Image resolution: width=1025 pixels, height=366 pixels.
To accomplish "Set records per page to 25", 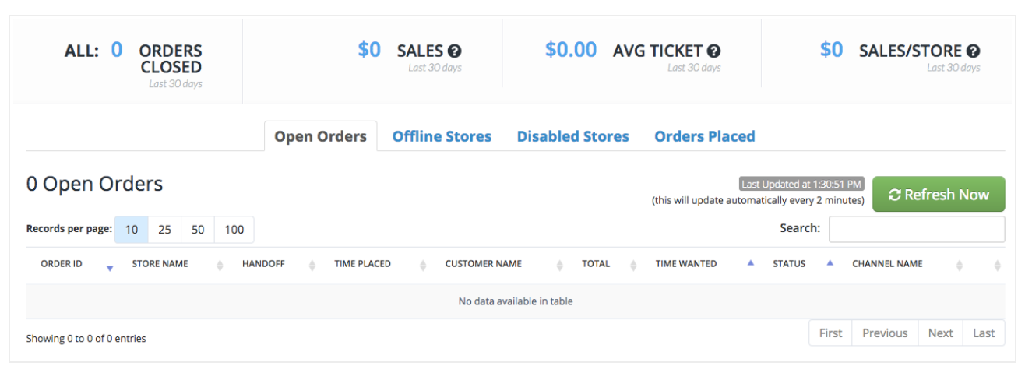I will pos(164,230).
